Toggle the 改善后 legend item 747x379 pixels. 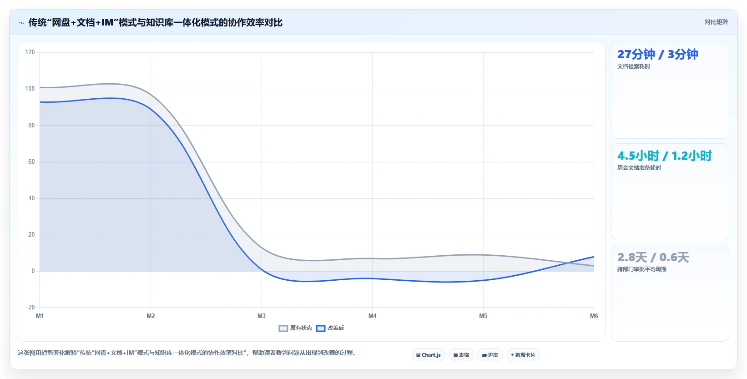tap(330, 328)
